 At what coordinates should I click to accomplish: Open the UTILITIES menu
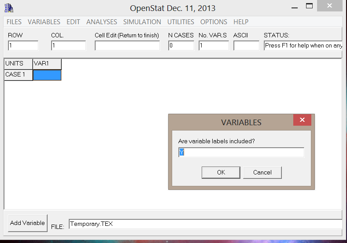pos(181,22)
